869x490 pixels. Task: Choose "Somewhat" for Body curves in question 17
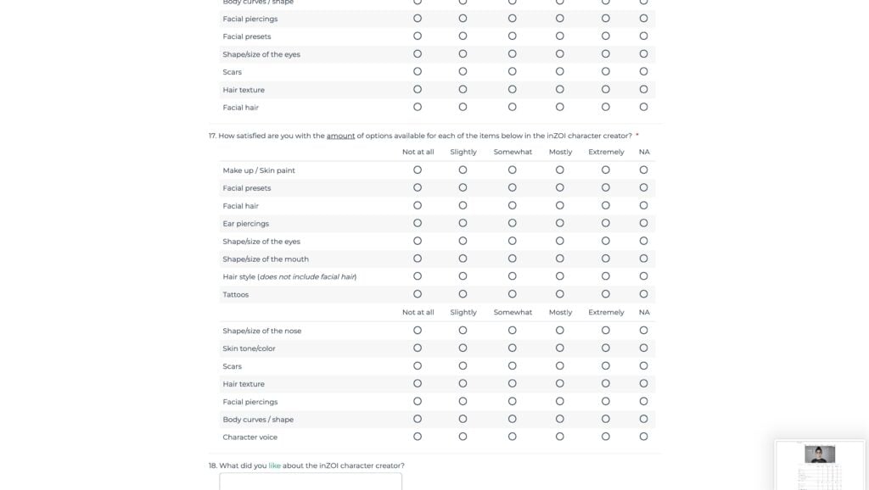513,419
